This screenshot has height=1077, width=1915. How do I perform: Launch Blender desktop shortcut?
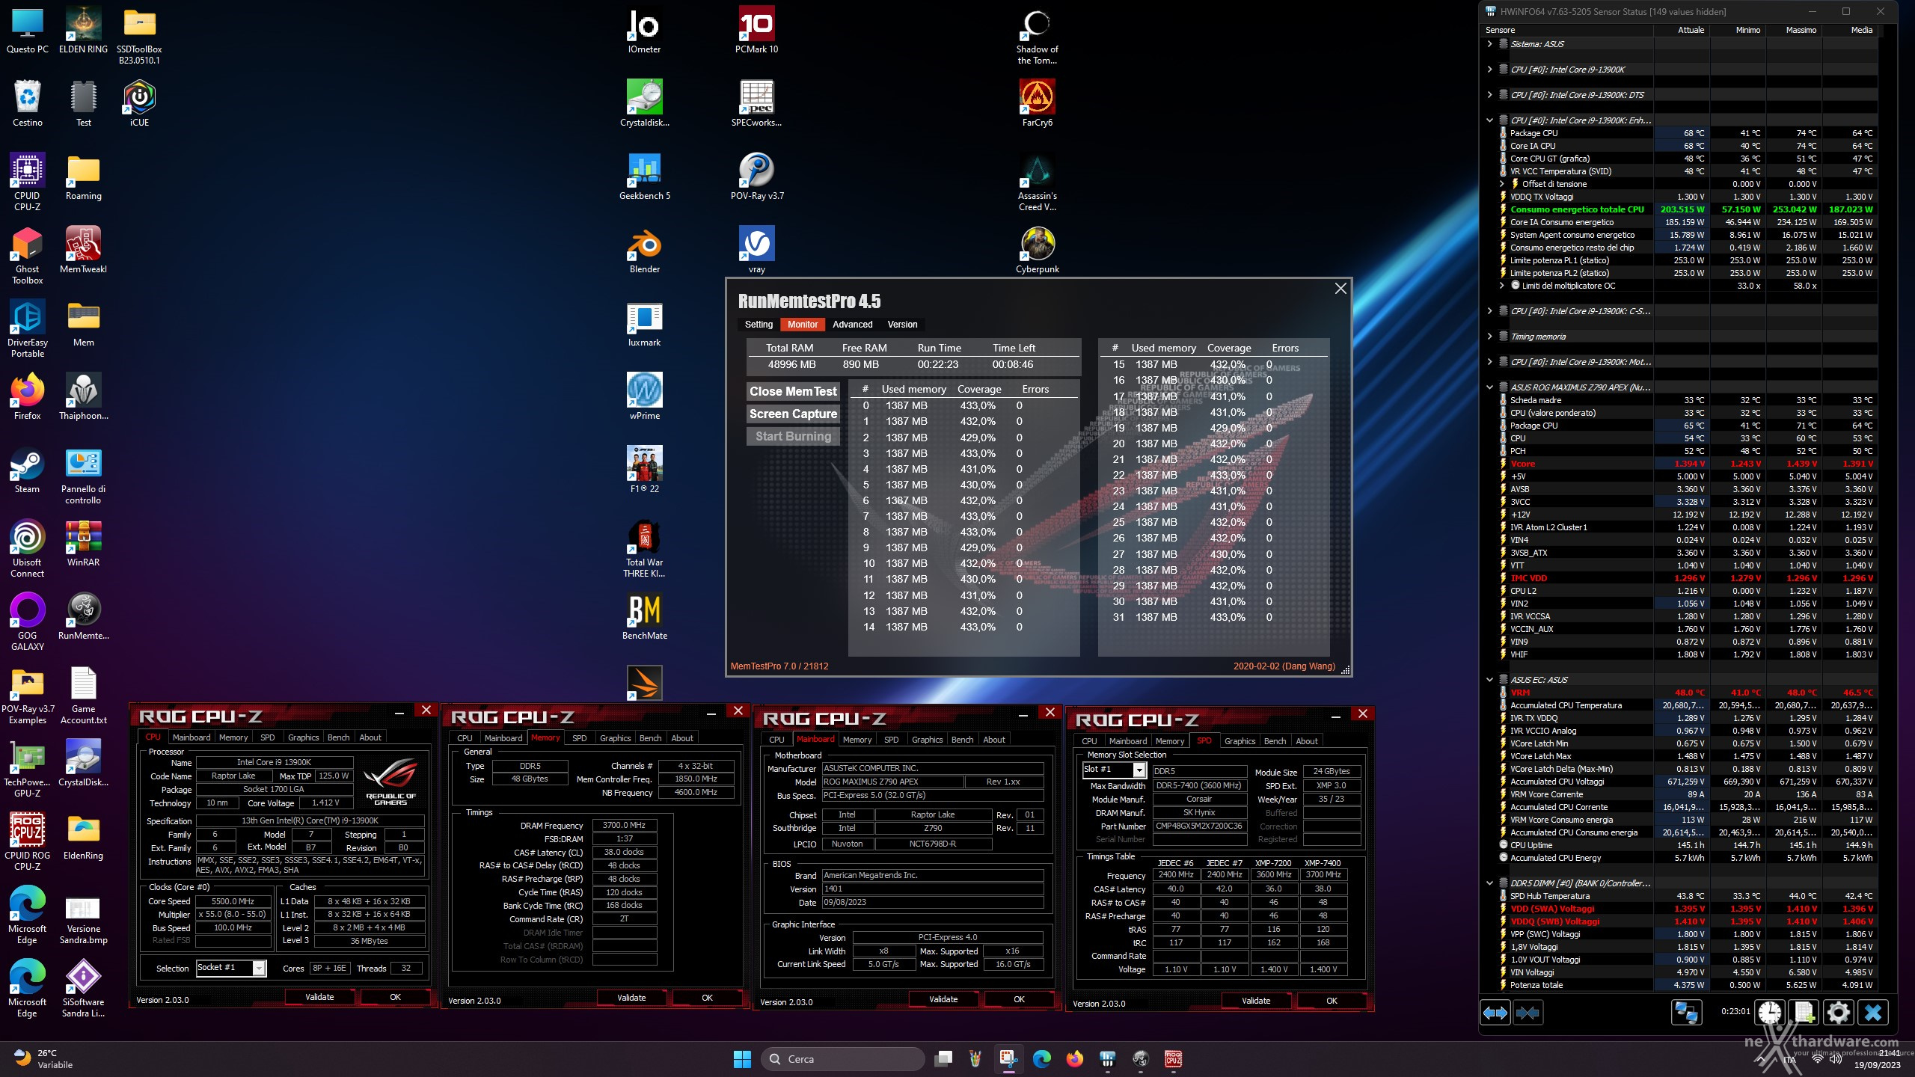click(x=644, y=251)
